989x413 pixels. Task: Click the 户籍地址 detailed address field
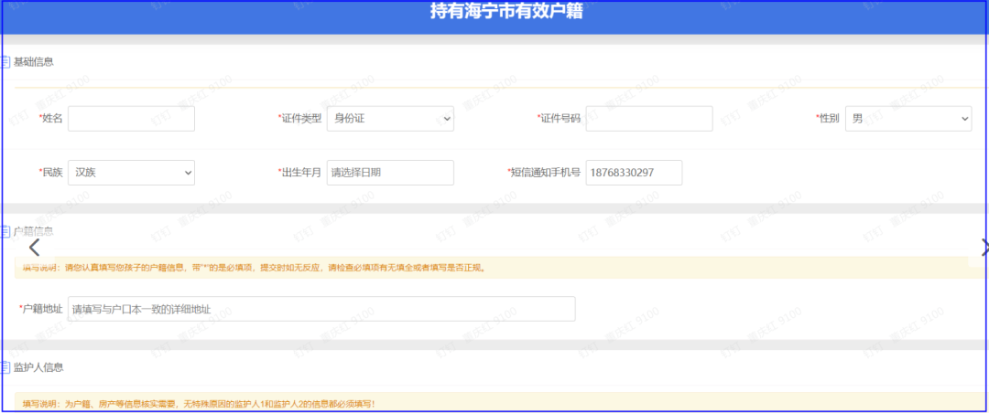tap(321, 309)
